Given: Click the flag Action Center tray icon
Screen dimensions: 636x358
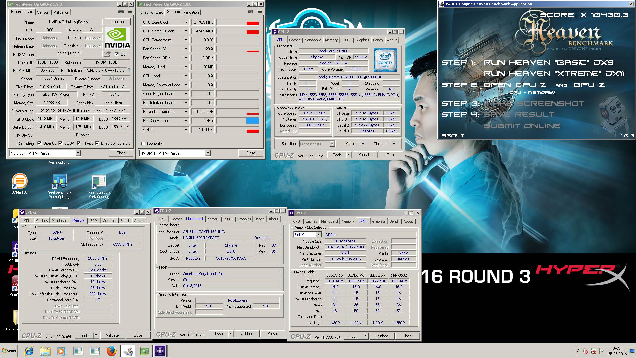Looking at the screenshot, I should [601, 351].
